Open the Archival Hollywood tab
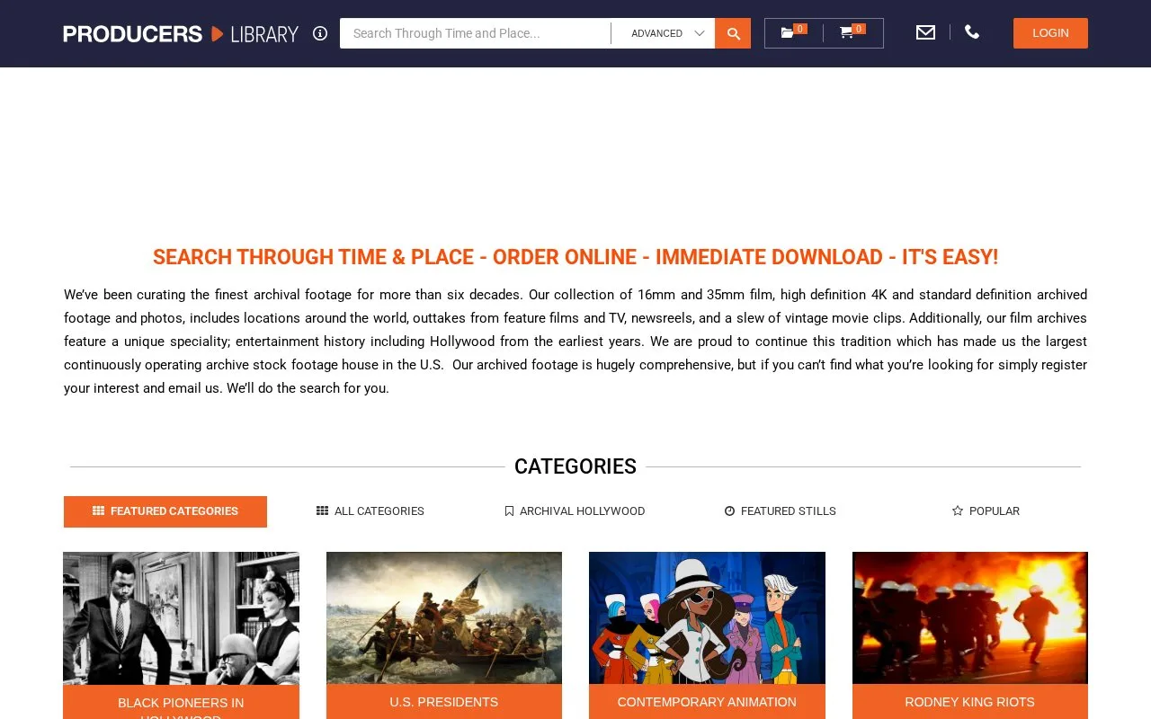Viewport: 1151px width, 719px height. coord(575,511)
